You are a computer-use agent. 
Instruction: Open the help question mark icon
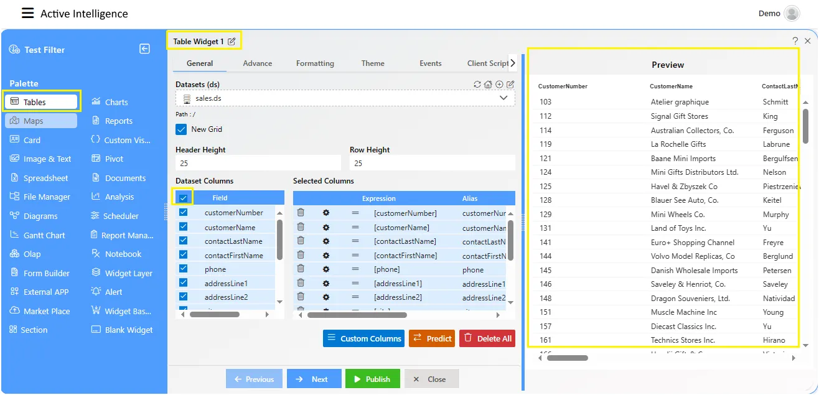pyautogui.click(x=795, y=41)
